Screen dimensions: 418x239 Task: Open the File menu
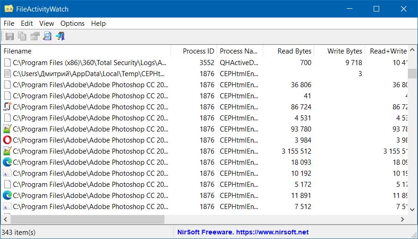[9, 24]
